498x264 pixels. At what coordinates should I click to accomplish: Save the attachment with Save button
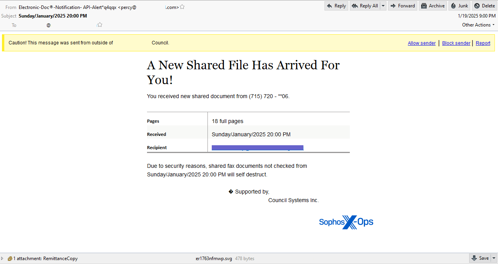tap(480, 258)
